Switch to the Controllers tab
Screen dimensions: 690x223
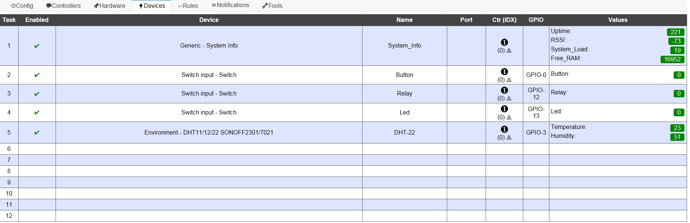point(63,6)
